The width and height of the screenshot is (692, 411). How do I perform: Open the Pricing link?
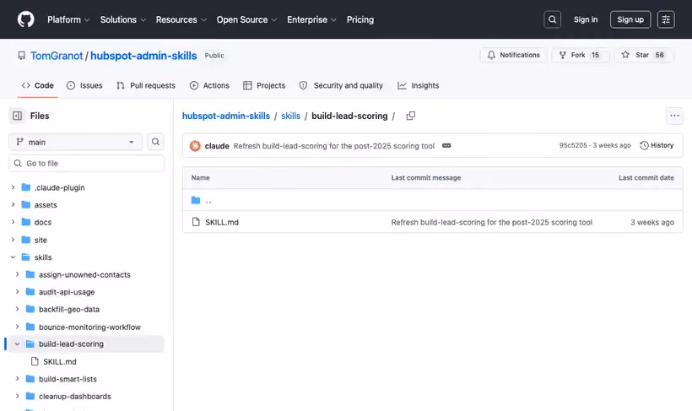[360, 20]
